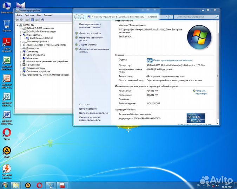Click scan hardware changes toolbar icon

click(x=43, y=20)
